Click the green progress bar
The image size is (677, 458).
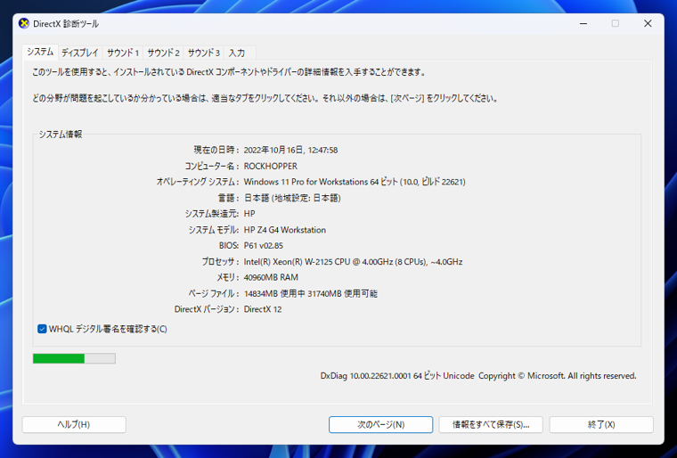tap(74, 358)
